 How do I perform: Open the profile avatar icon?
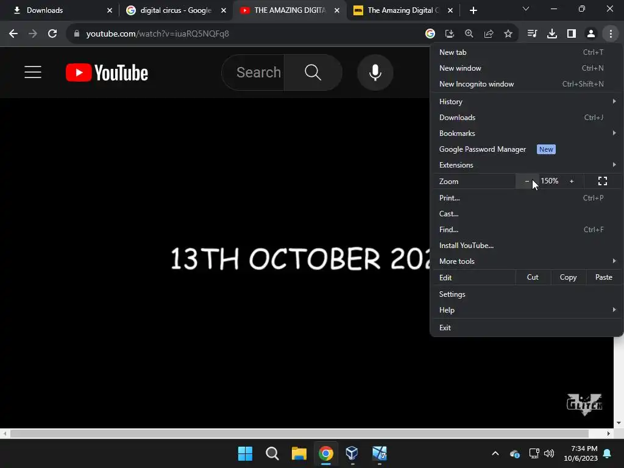pyautogui.click(x=591, y=34)
